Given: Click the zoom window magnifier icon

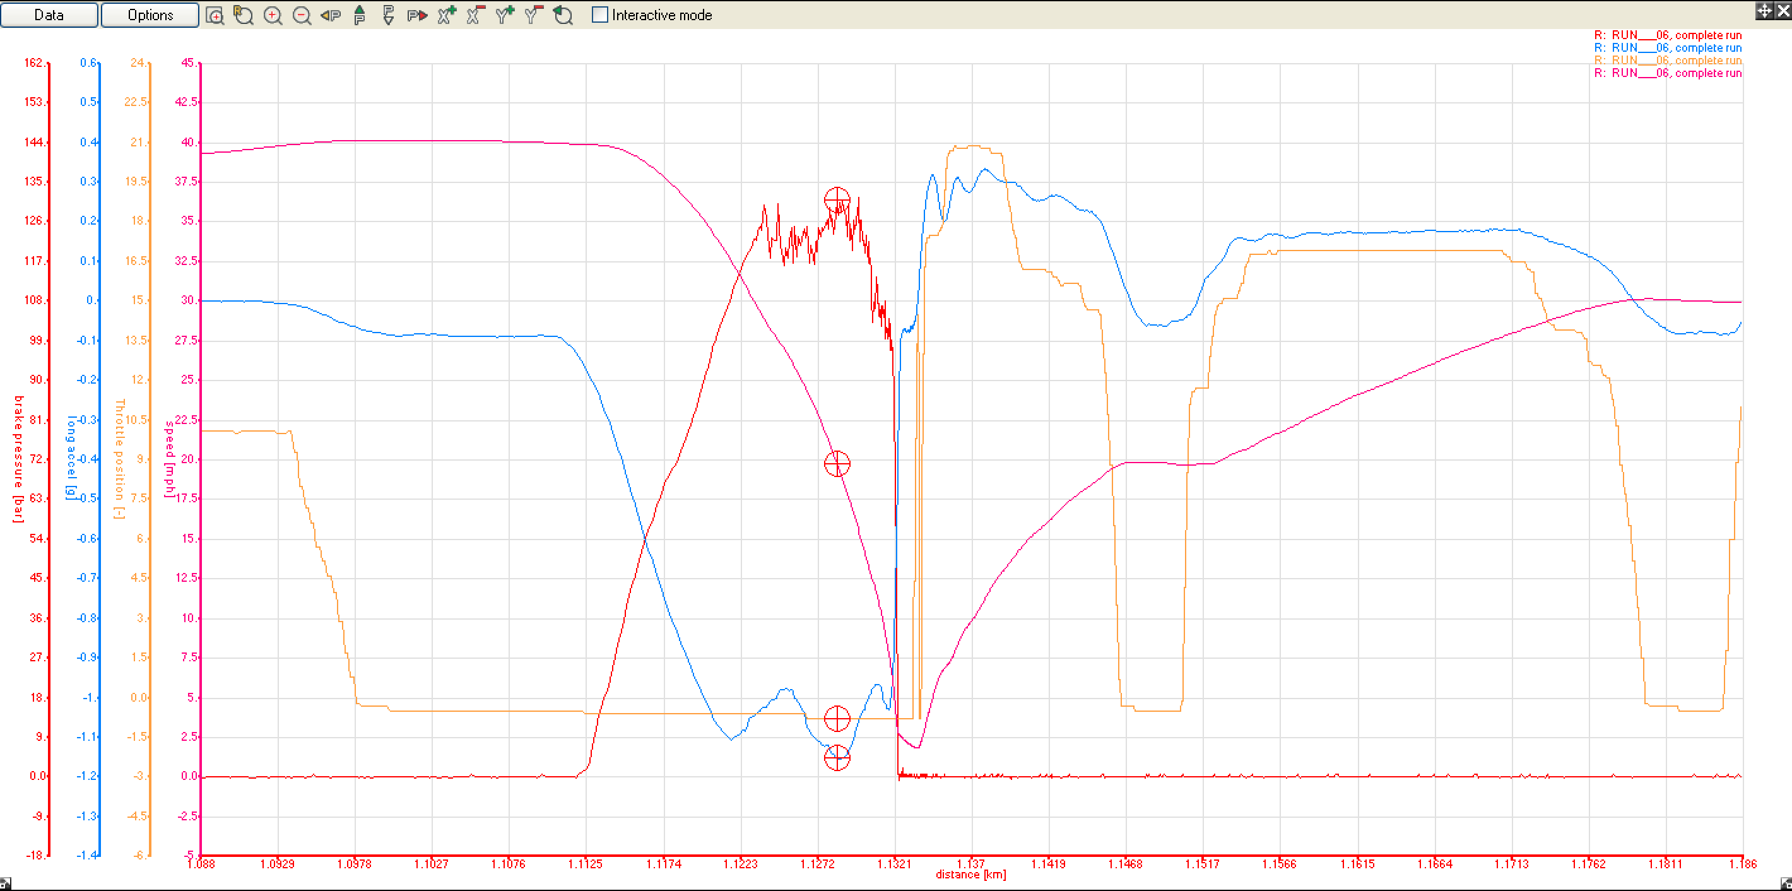Looking at the screenshot, I should 215,15.
